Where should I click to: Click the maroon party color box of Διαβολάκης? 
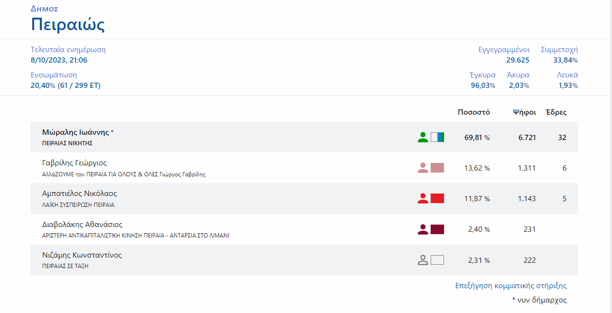437,229
